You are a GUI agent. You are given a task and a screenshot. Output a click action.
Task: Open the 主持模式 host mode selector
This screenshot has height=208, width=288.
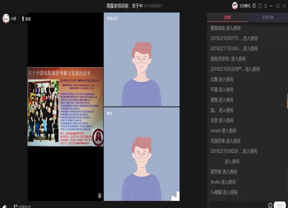pos(245,6)
